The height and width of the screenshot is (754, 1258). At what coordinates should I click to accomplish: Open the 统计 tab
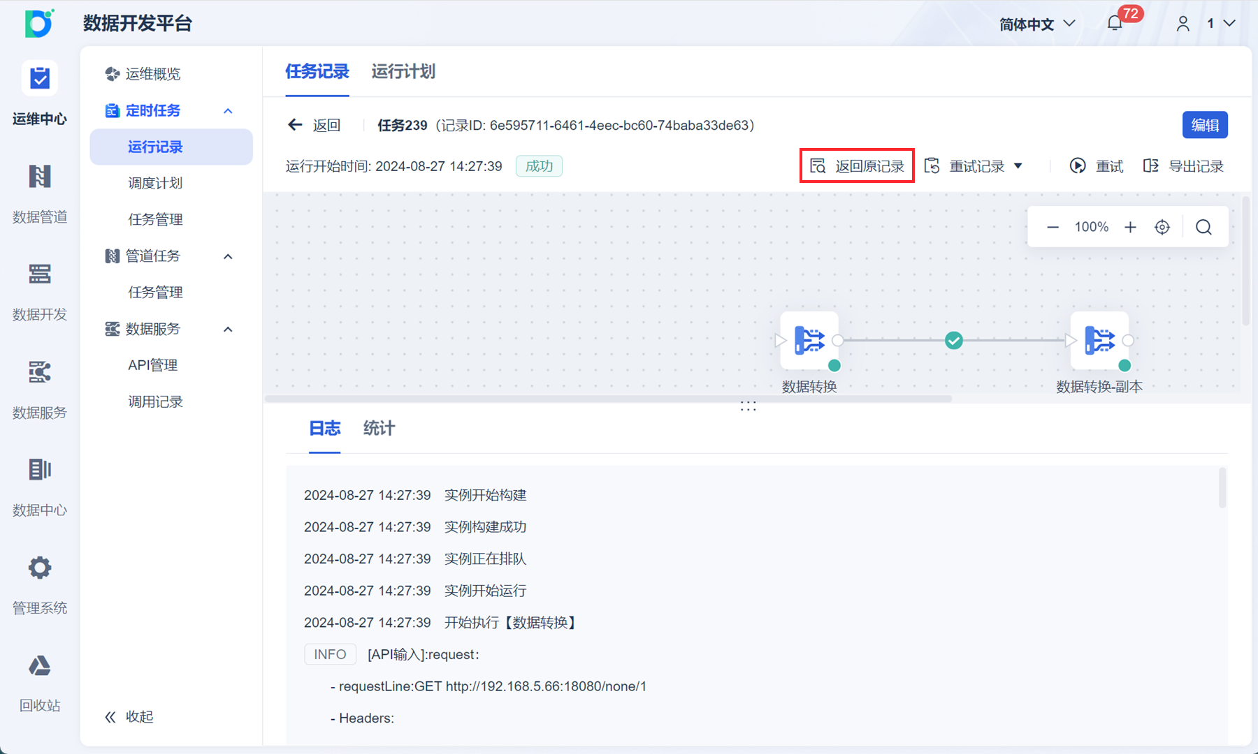pyautogui.click(x=379, y=429)
